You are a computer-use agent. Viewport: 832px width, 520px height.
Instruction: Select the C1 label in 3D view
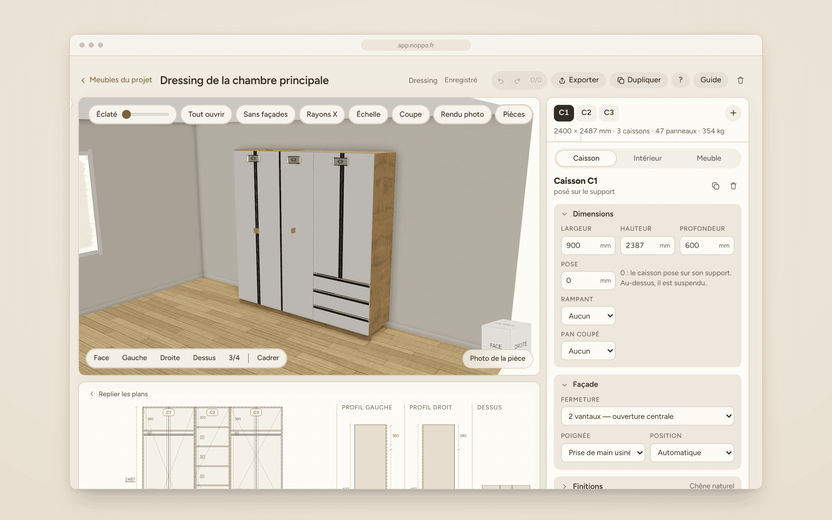(253, 159)
